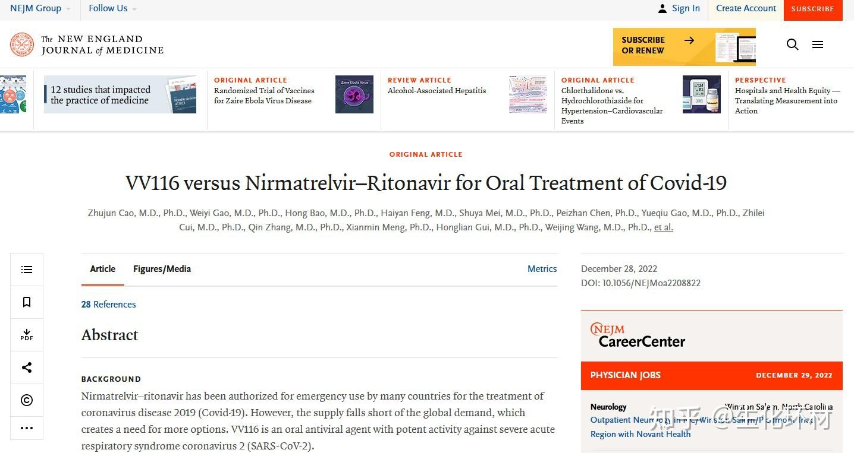Bookmark this article using the sidebar icon

click(26, 302)
